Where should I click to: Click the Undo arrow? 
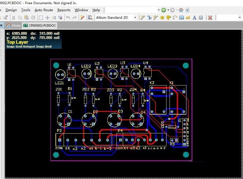pyautogui.click(x=68, y=18)
